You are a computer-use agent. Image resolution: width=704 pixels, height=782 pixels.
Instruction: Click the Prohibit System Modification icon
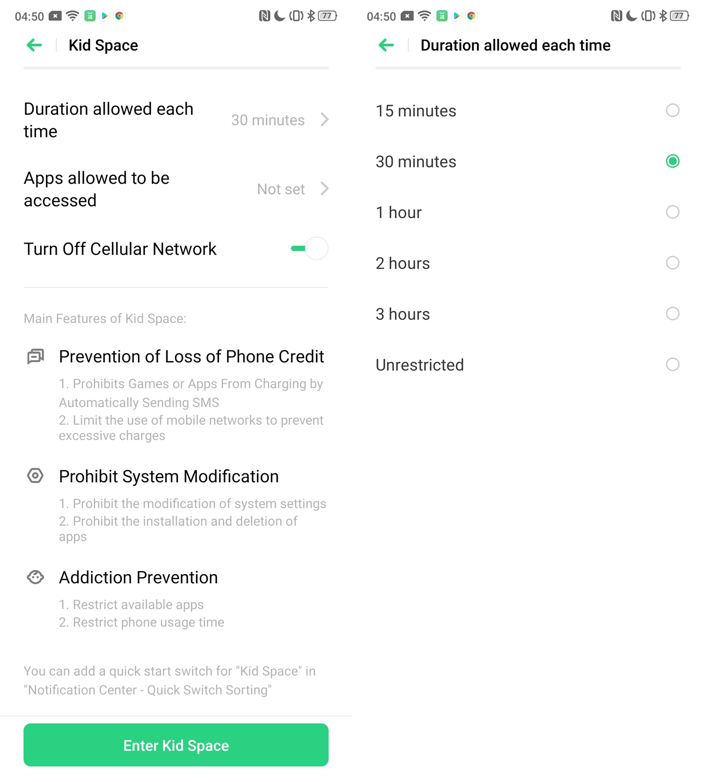(35, 476)
